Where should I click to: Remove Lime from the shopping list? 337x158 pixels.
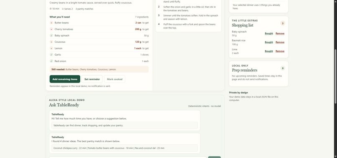pos(280,51)
